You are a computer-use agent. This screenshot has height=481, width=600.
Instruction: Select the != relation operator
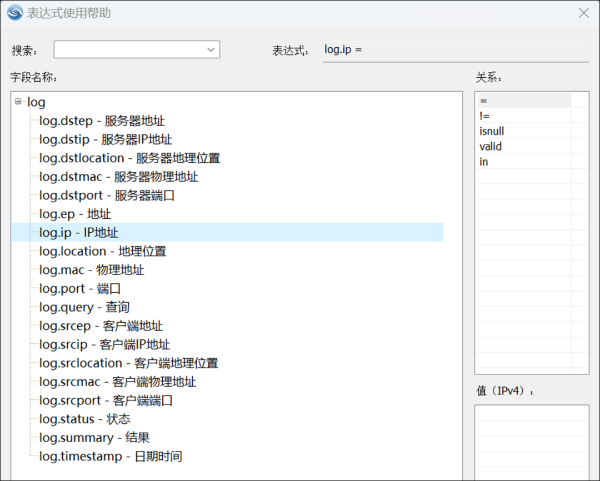pos(484,116)
